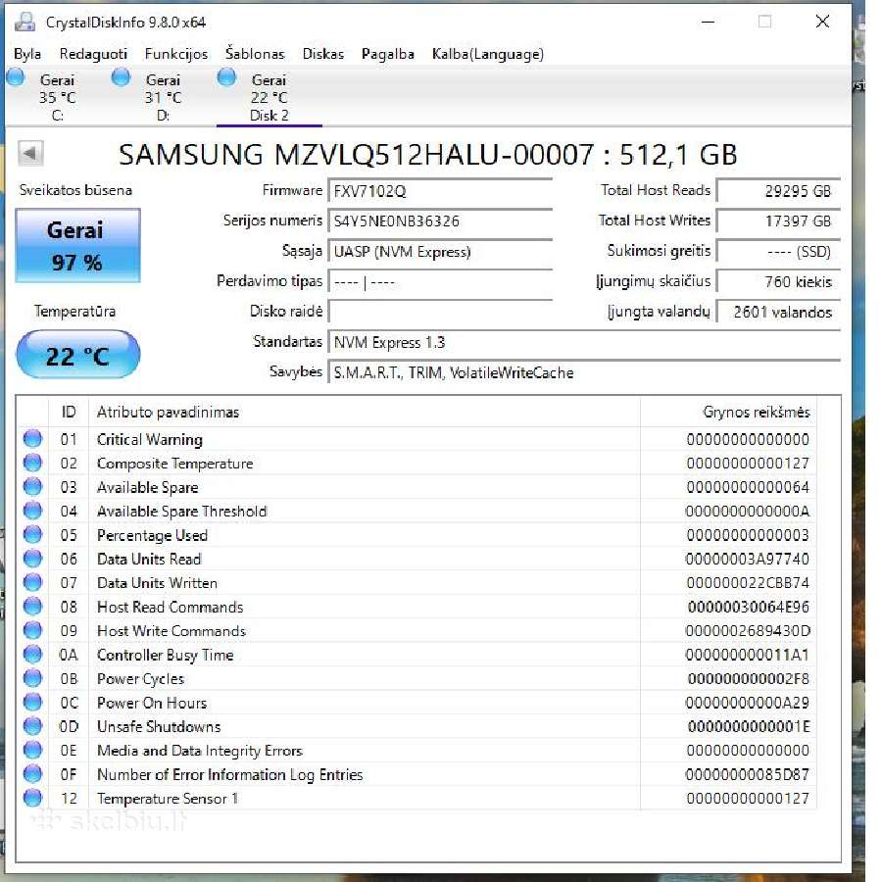
Task: Click Įjungimų skaičius value 760 kiekis
Action: coord(778,282)
